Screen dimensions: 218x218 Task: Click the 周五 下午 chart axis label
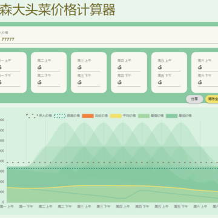(181, 206)
